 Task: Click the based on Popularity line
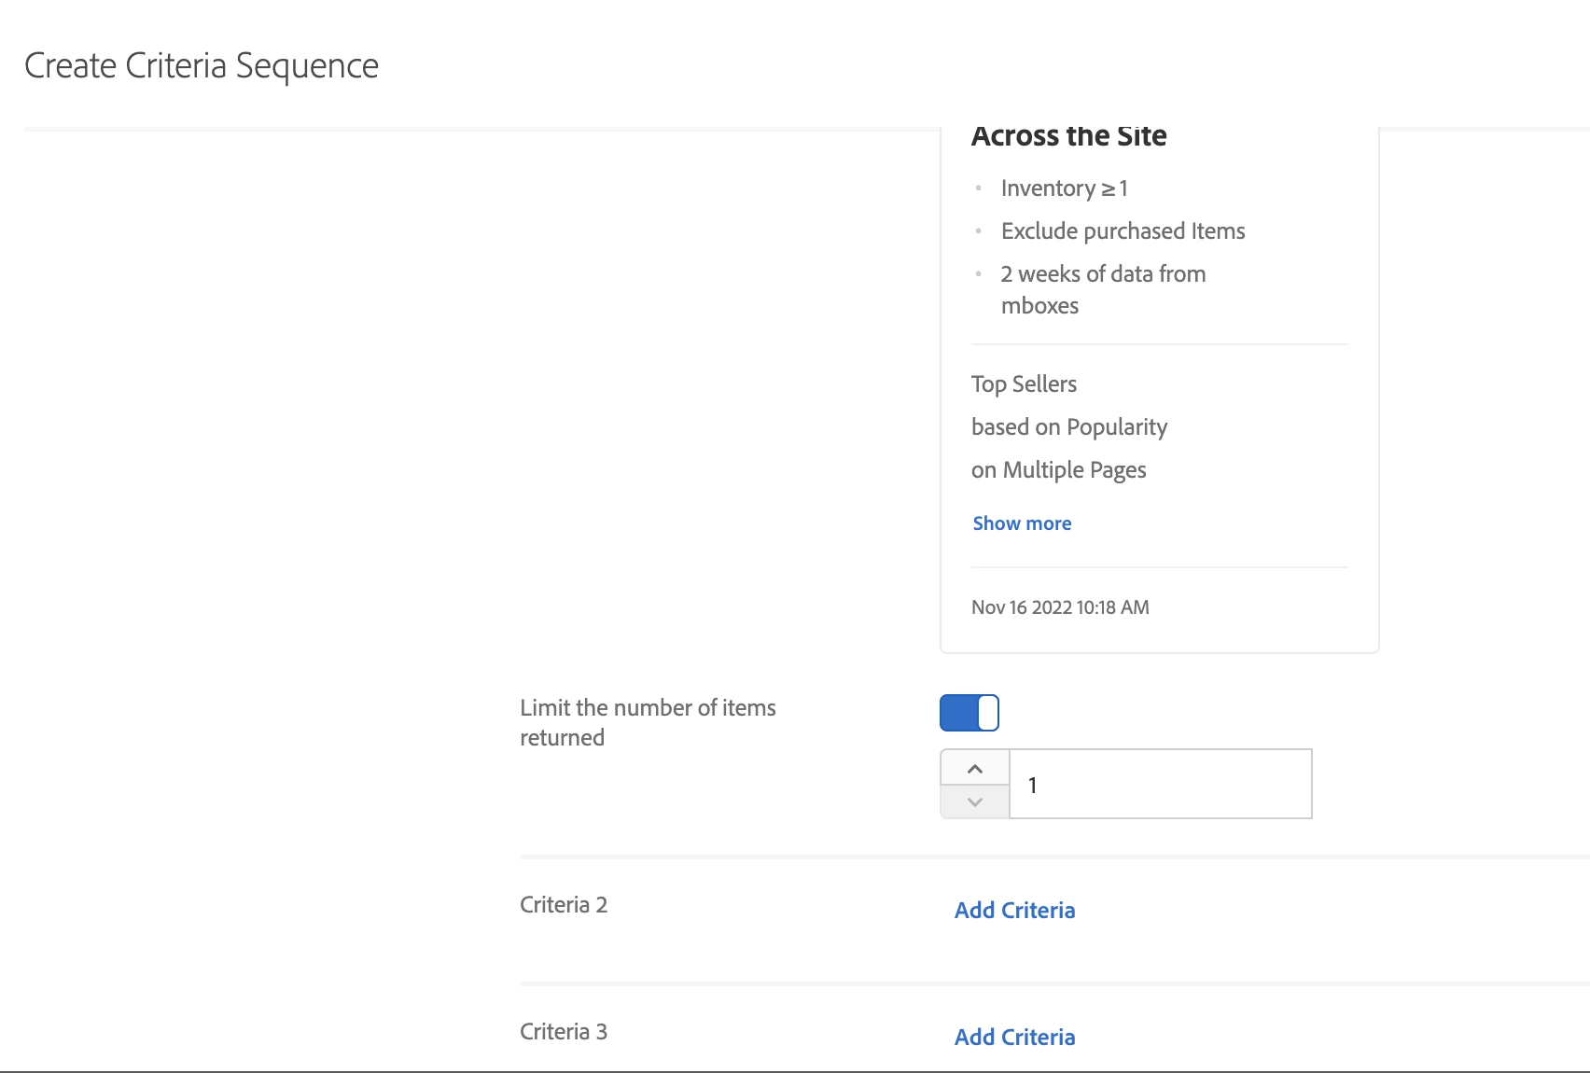point(1069,427)
